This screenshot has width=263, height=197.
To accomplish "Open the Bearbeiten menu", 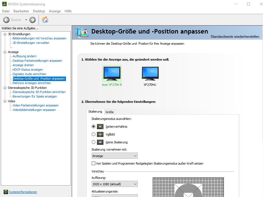I will coord(21,11).
